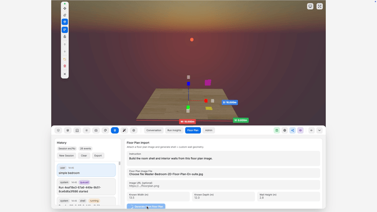Click the layers stack icon in bottom toolbar

point(58,130)
